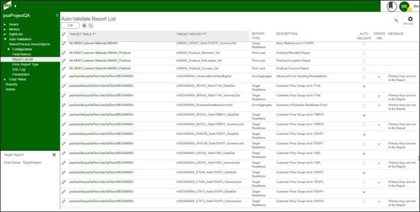Click pencil for MARA_ETIAR_NotInT6WP3_DetailSel row
Image resolution: width=420 pixels, height=212 pixels.
point(64,172)
